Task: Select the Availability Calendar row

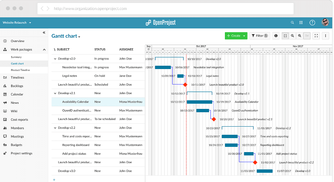Action: tap(98, 102)
